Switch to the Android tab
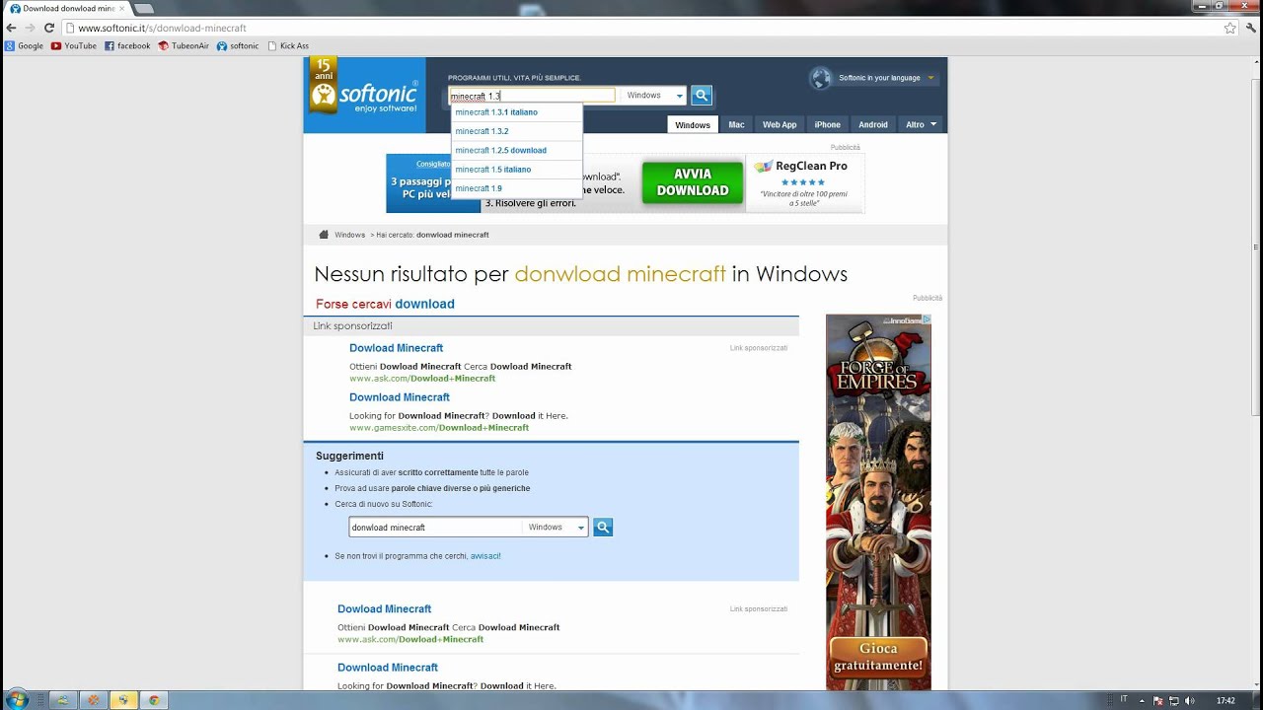The height and width of the screenshot is (710, 1263). coord(873,124)
